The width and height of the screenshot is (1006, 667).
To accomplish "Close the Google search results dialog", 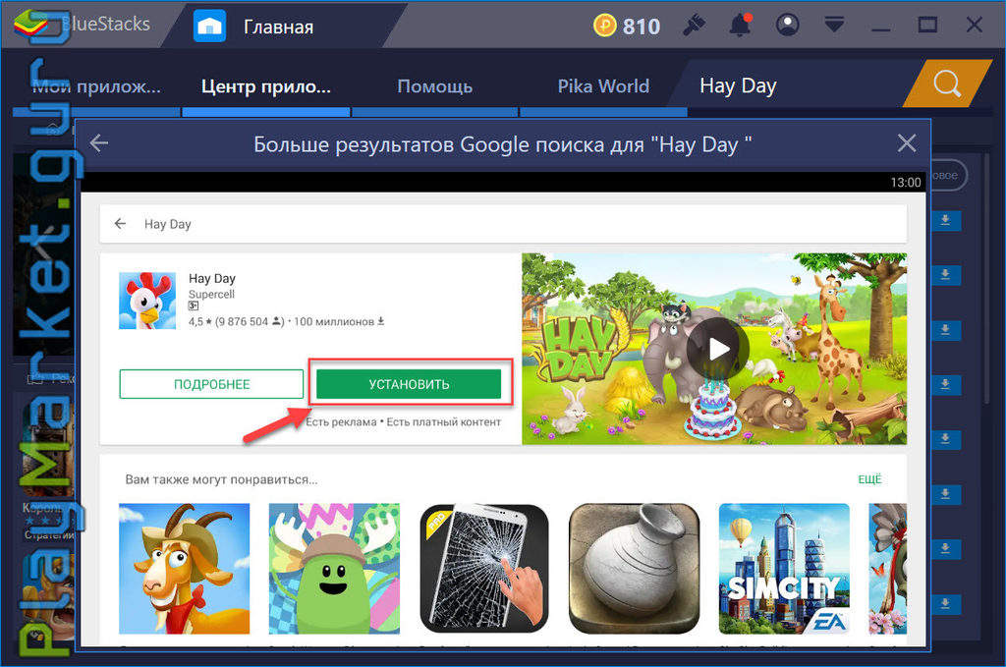I will pyautogui.click(x=907, y=143).
